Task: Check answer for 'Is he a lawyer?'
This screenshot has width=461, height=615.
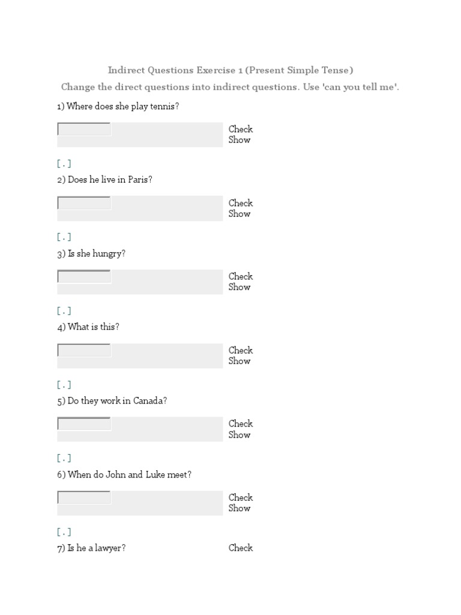Action: coord(241,548)
